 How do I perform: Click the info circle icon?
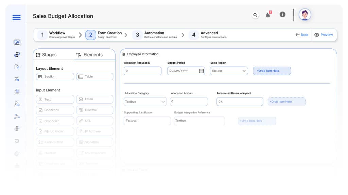[x=282, y=15]
